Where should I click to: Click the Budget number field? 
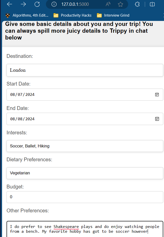[85, 197]
